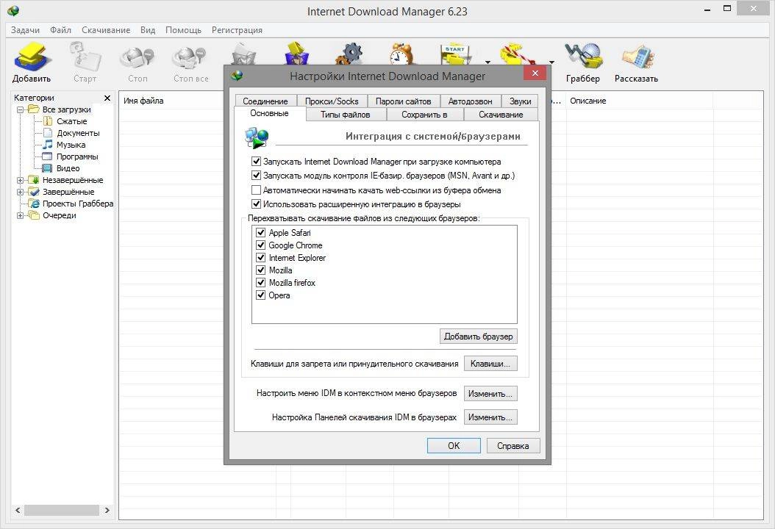Open the Скачивание menu in menu bar
Screen dimensions: 775x529
coord(106,30)
